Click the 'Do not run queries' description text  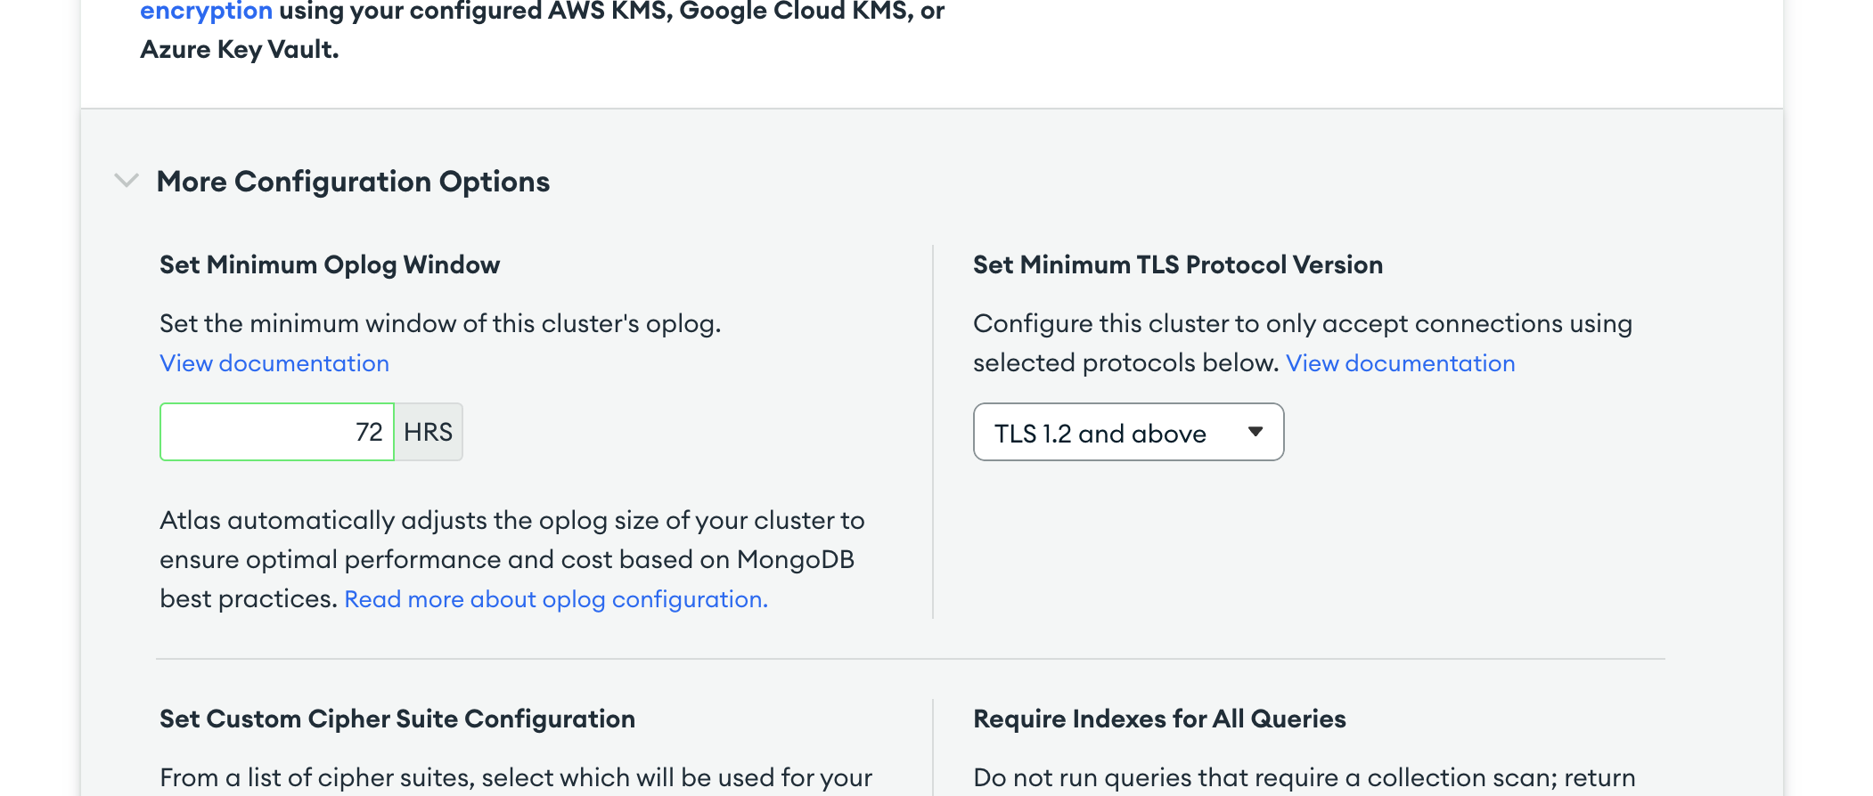1304,777
